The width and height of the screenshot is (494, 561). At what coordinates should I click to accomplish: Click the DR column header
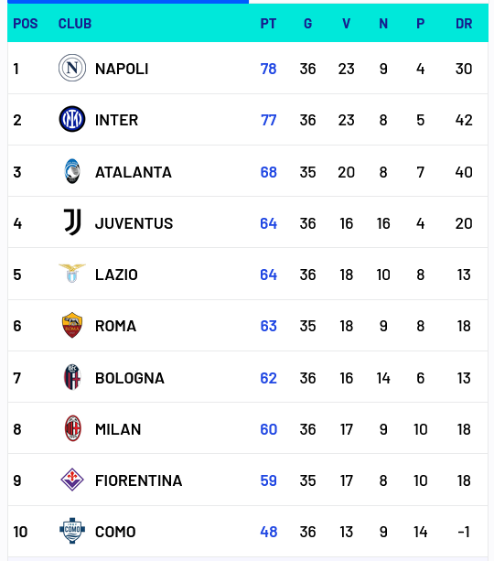[464, 24]
